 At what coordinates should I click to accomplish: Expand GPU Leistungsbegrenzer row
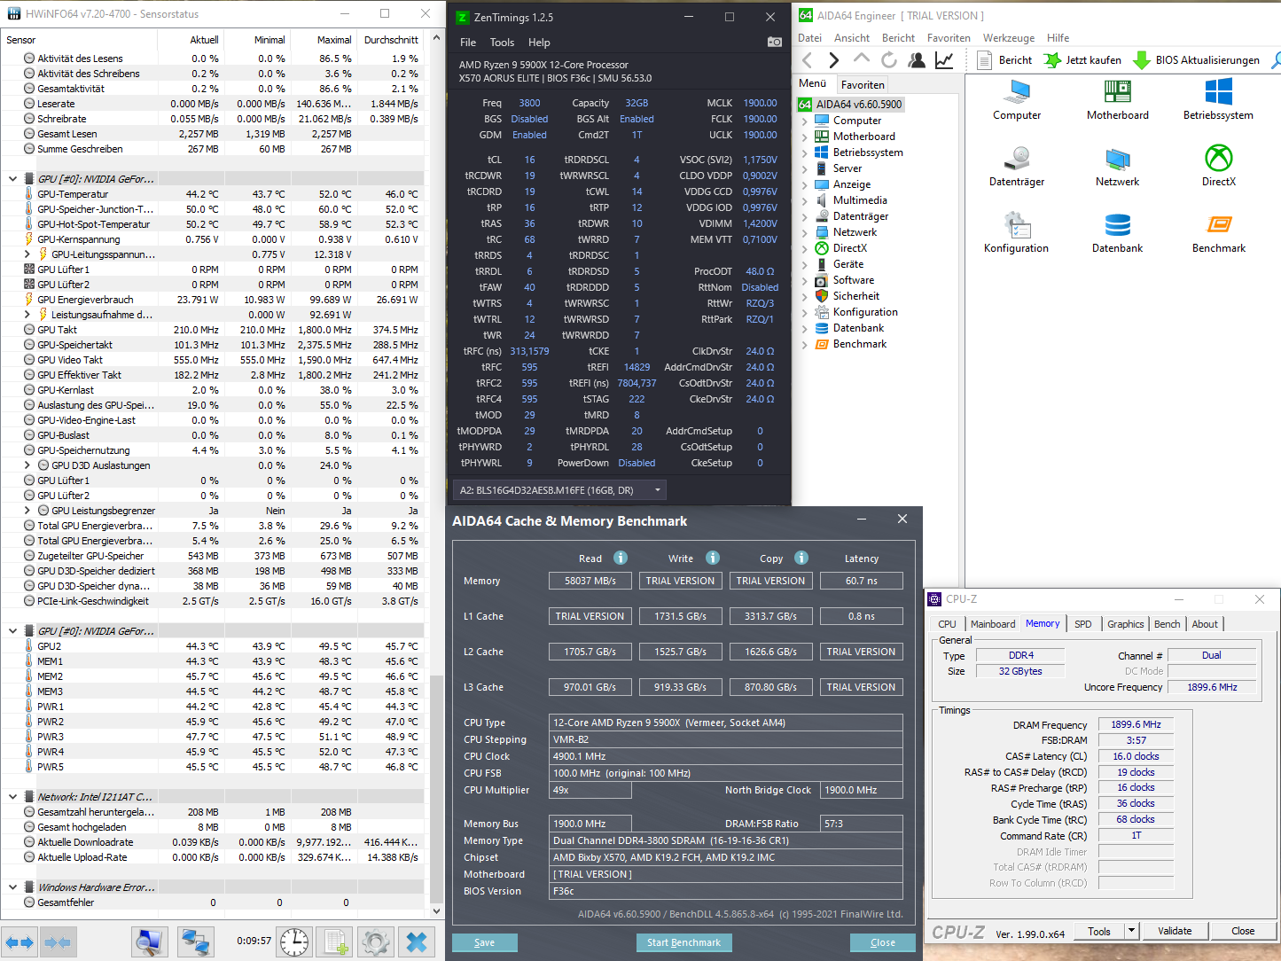(27, 511)
